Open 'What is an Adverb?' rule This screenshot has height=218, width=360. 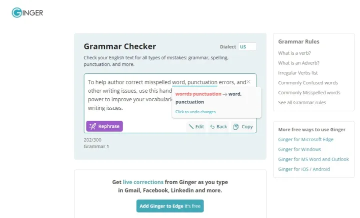[x=298, y=63]
